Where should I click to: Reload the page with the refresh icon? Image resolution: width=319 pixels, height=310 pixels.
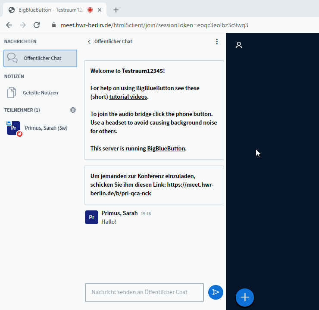37,25
